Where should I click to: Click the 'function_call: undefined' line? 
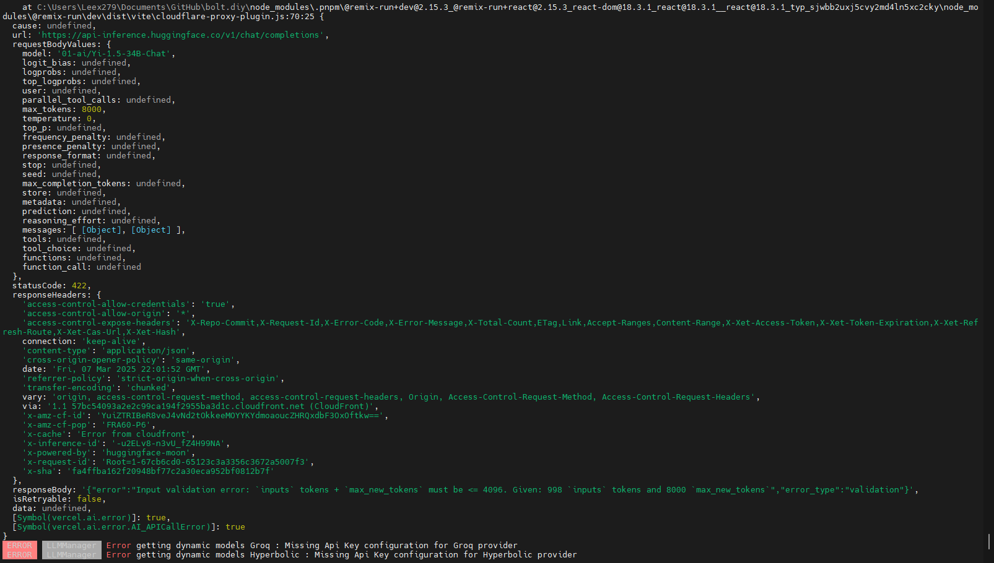coord(82,267)
